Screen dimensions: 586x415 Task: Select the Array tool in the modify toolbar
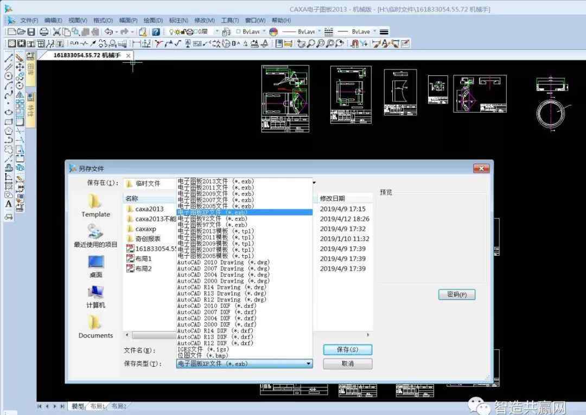pos(20,103)
